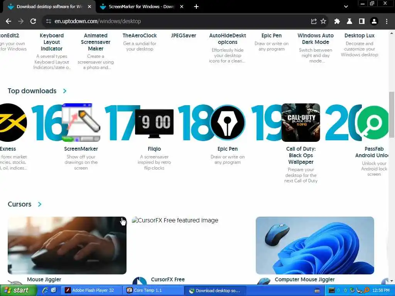Close the Download desktop software tab
This screenshot has height=296, width=395.
pos(89,7)
